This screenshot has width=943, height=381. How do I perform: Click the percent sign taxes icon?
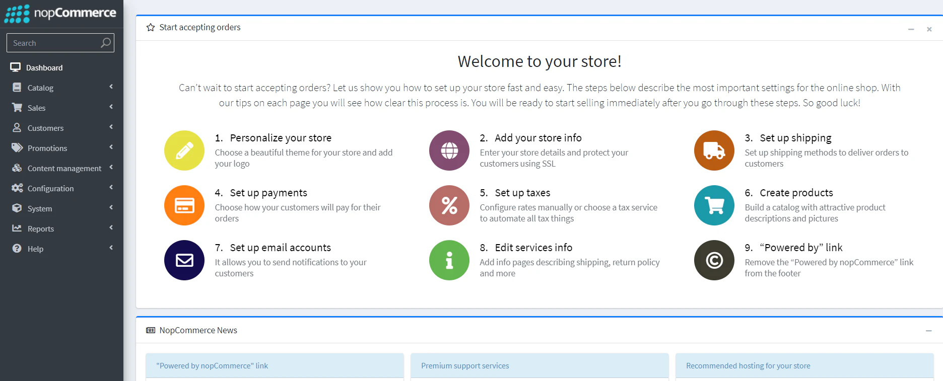pyautogui.click(x=449, y=205)
